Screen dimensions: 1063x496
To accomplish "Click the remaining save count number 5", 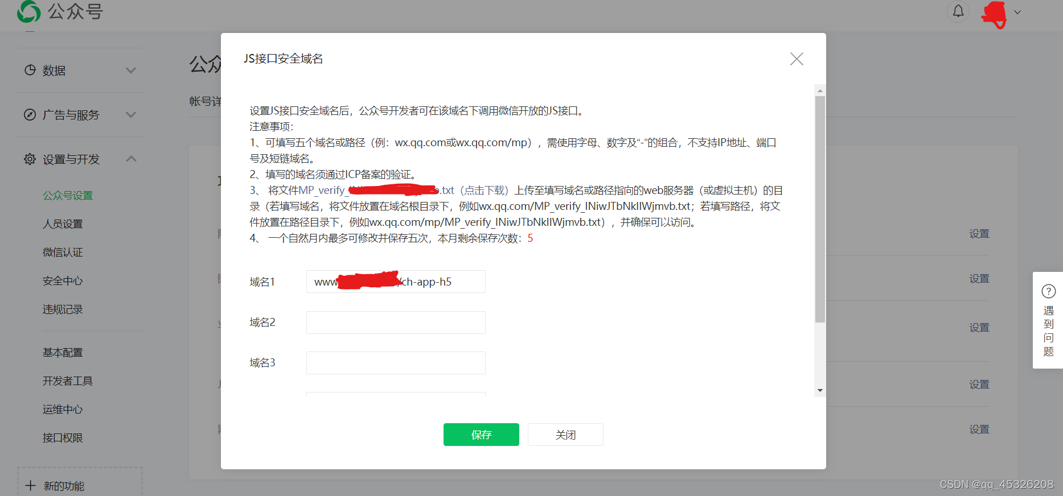I will click(x=530, y=238).
